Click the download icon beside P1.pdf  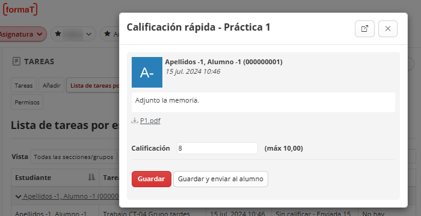coord(135,121)
